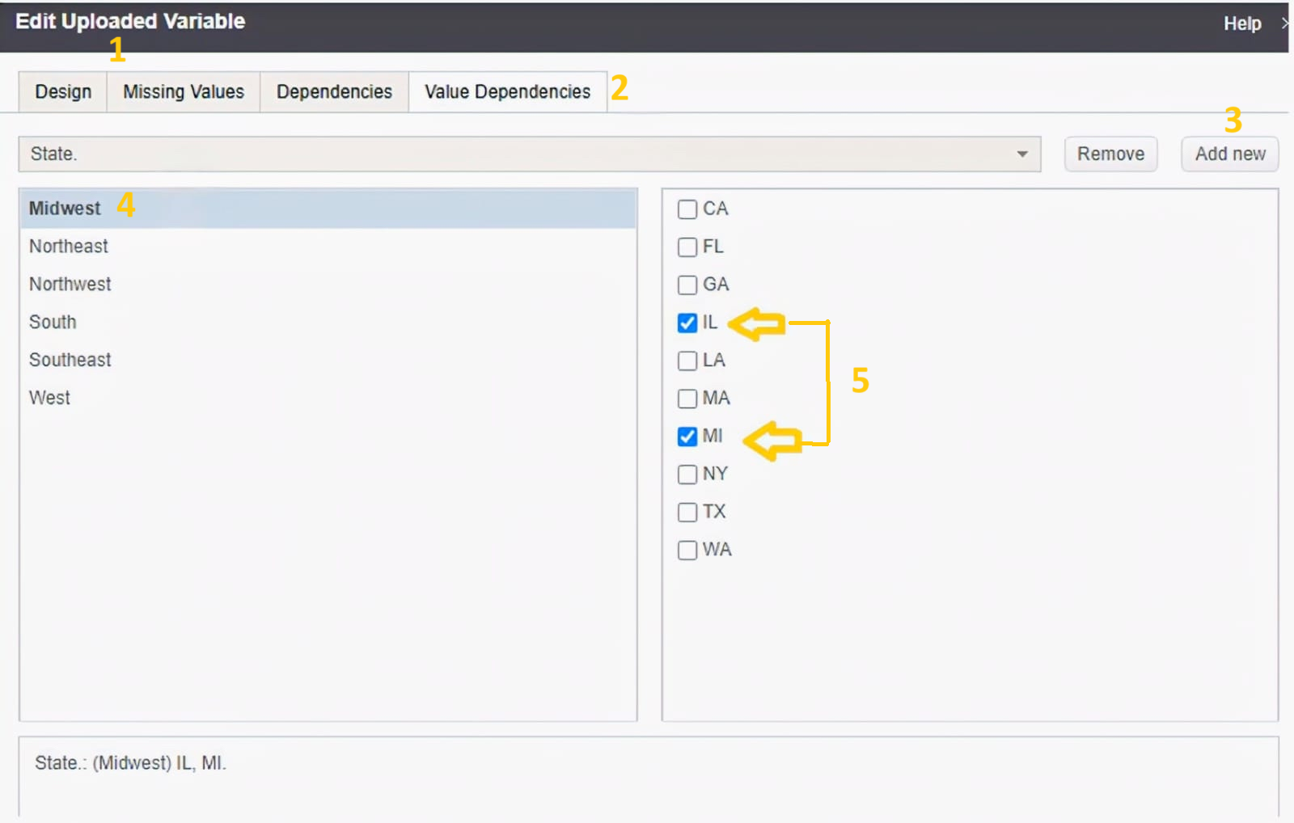Tick the TX checkbox
The image size is (1294, 823).
pos(687,512)
